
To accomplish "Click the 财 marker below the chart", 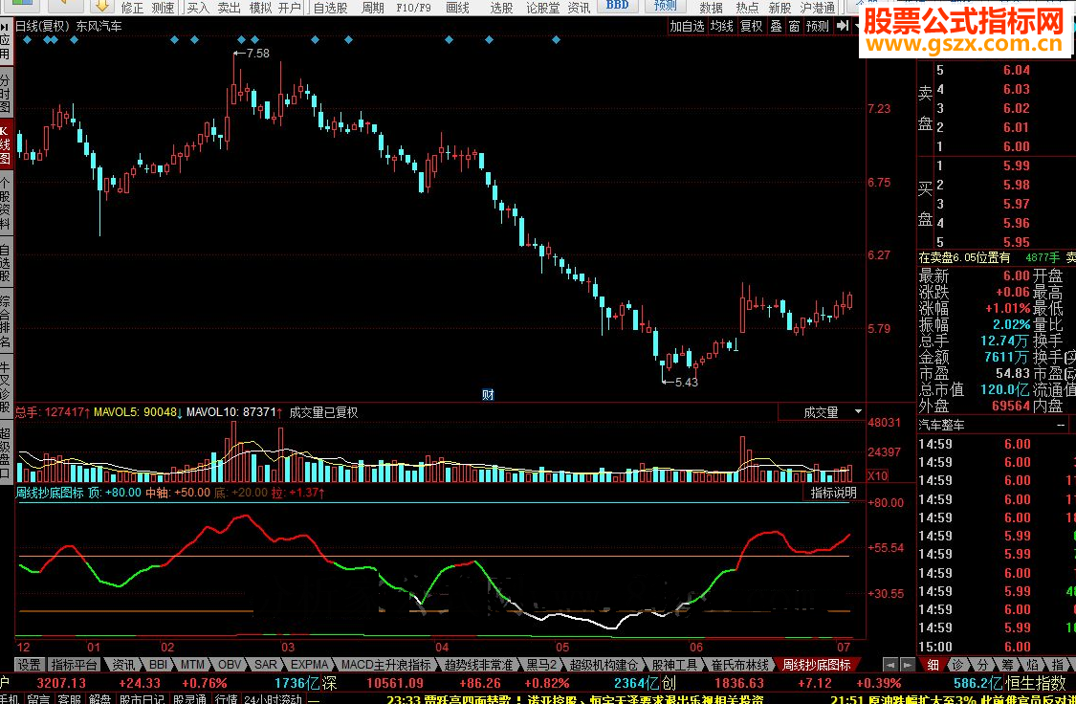I will 488,394.
